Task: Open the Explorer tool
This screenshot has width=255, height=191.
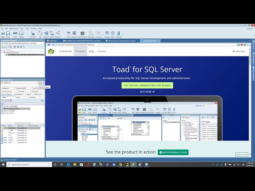Action: [x=46, y=35]
